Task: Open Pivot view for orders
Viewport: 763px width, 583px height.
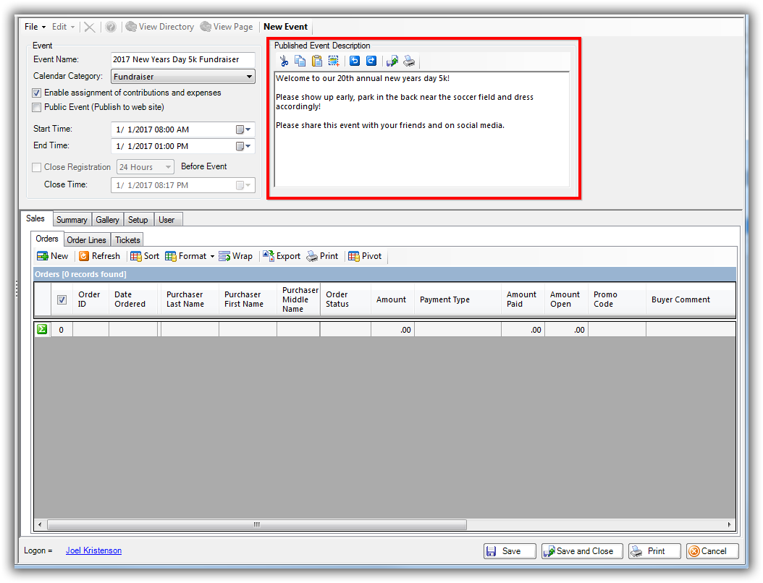Action: tap(365, 256)
